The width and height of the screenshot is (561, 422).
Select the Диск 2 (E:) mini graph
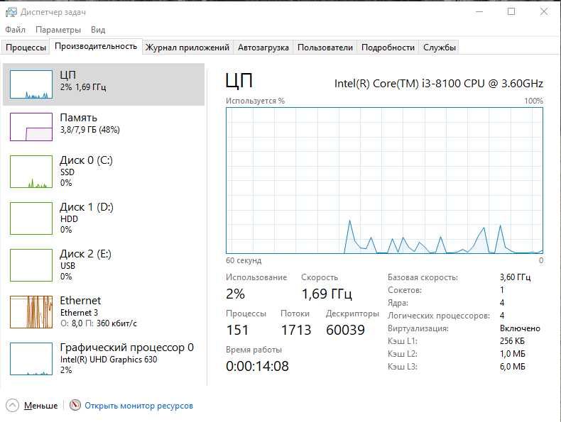31,265
